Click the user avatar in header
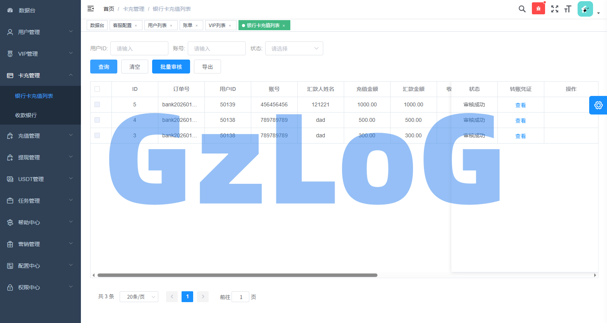Image resolution: width=607 pixels, height=323 pixels. coord(585,9)
